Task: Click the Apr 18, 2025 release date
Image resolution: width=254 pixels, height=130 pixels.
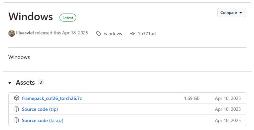Action: [x=75, y=33]
